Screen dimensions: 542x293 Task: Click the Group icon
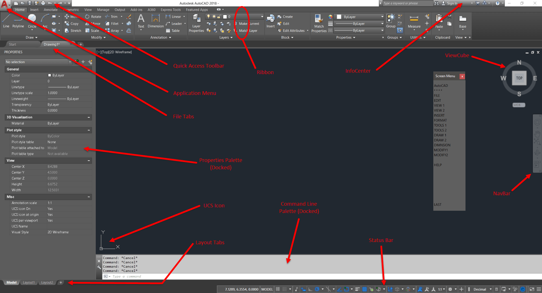tap(391, 21)
